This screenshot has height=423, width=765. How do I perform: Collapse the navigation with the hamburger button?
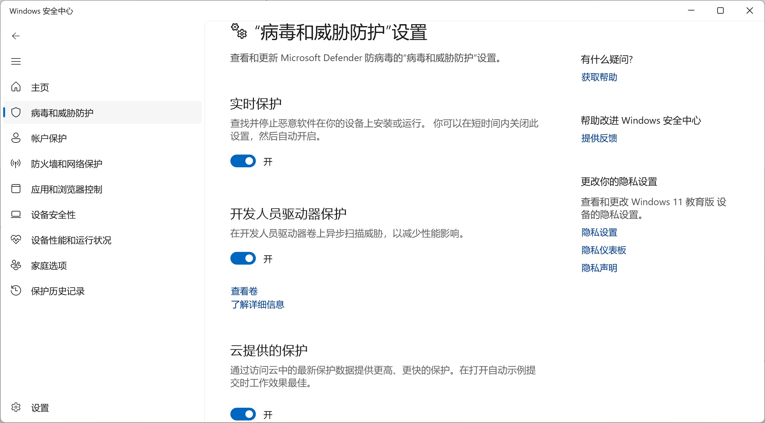[x=16, y=61]
